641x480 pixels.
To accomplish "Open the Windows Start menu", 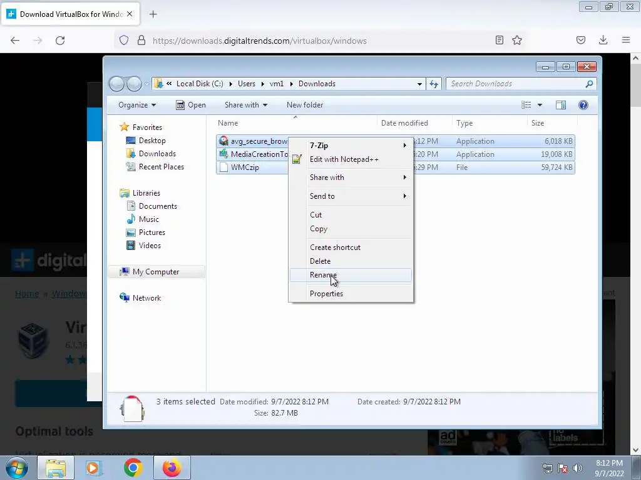I will tap(16, 467).
